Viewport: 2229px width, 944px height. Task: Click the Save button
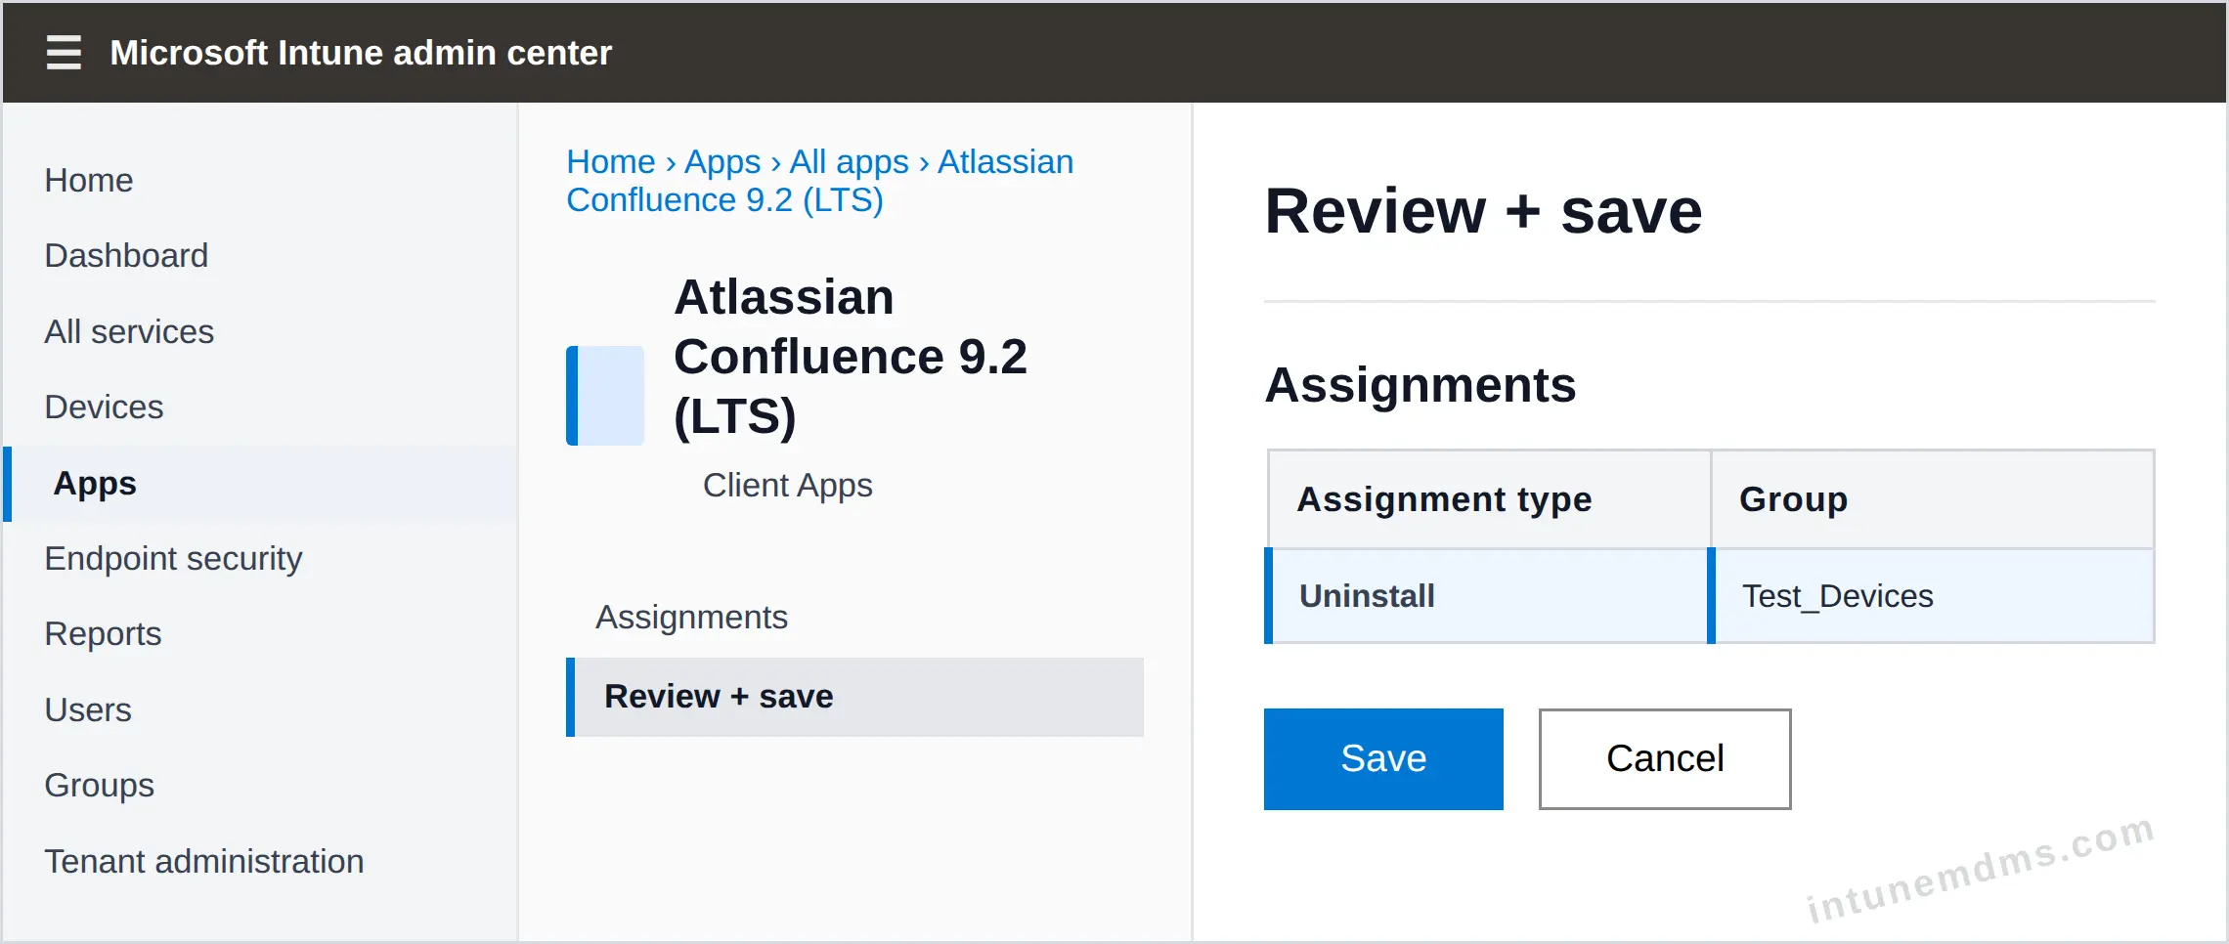pos(1383,759)
